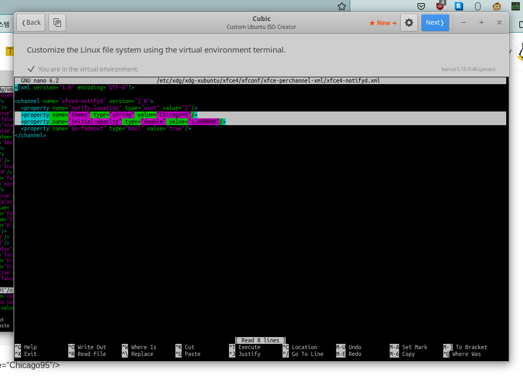Click the ^O Write Out shortcut

click(x=87, y=347)
